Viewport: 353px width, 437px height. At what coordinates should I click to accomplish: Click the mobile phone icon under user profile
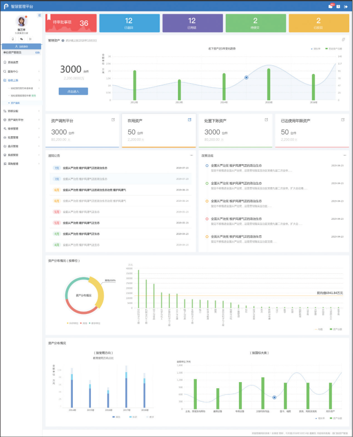pos(13,39)
